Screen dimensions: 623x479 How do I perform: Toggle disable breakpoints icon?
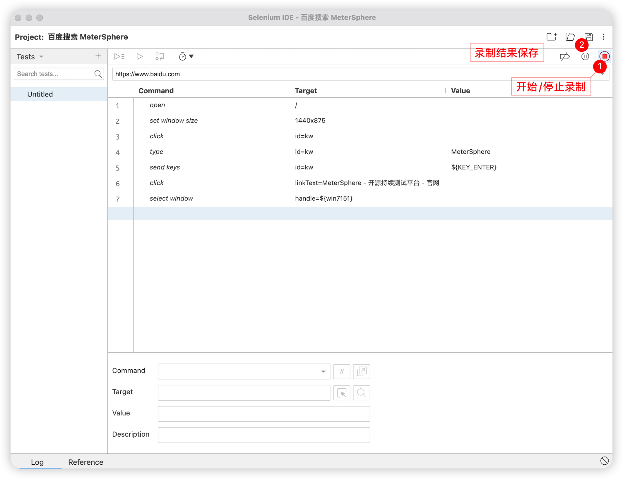tap(565, 56)
